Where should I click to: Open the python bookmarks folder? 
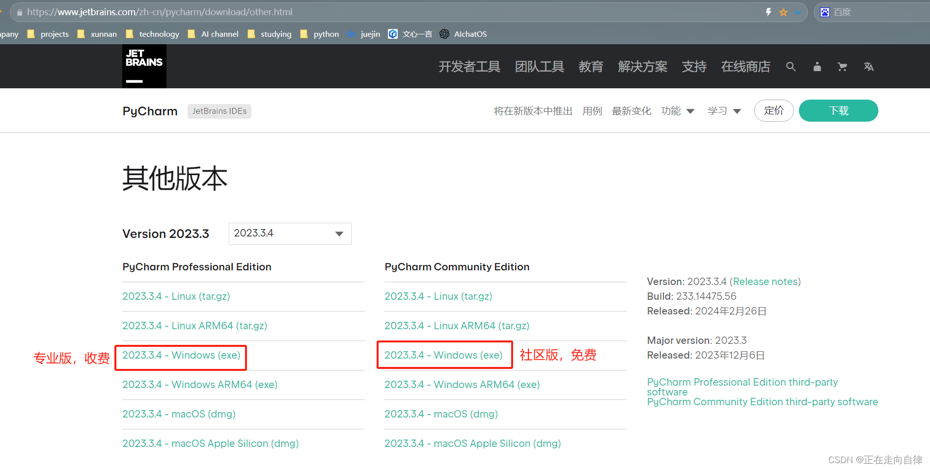point(320,34)
